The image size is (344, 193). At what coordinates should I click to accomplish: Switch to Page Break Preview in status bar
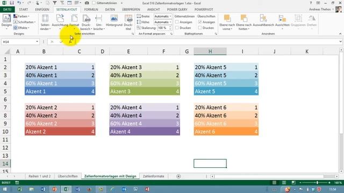(293, 182)
